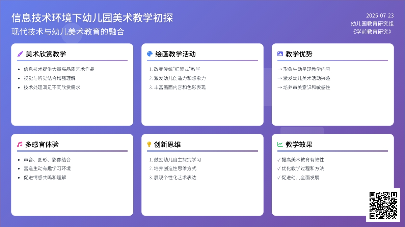Click the lightbulb icon beside 创新思维
Image resolution: width=405 pixels, height=227 pixels.
(149, 144)
